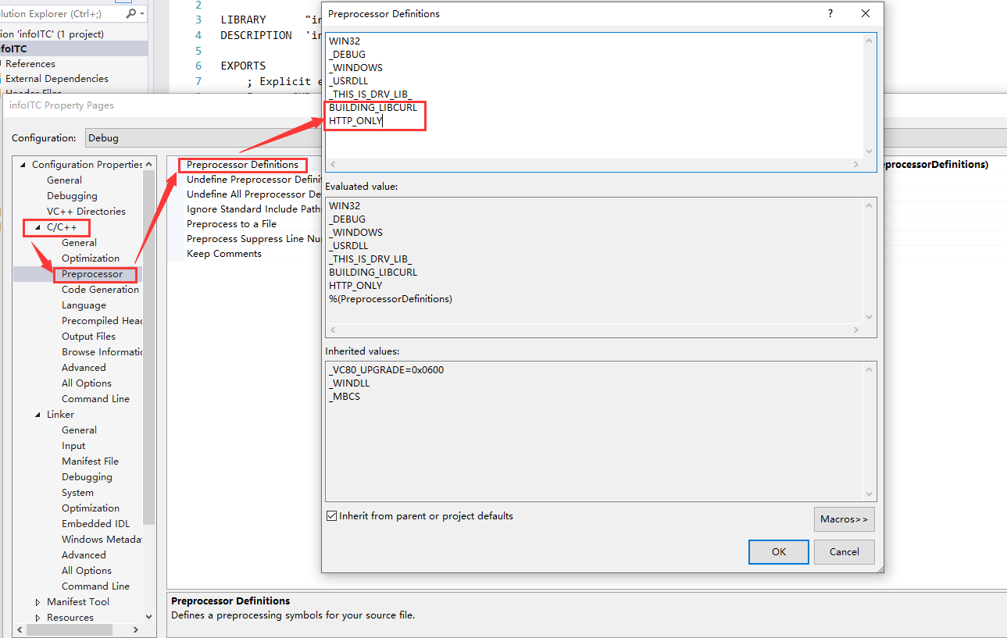
Task: Expand the Manifest Tool category
Action: point(36,601)
